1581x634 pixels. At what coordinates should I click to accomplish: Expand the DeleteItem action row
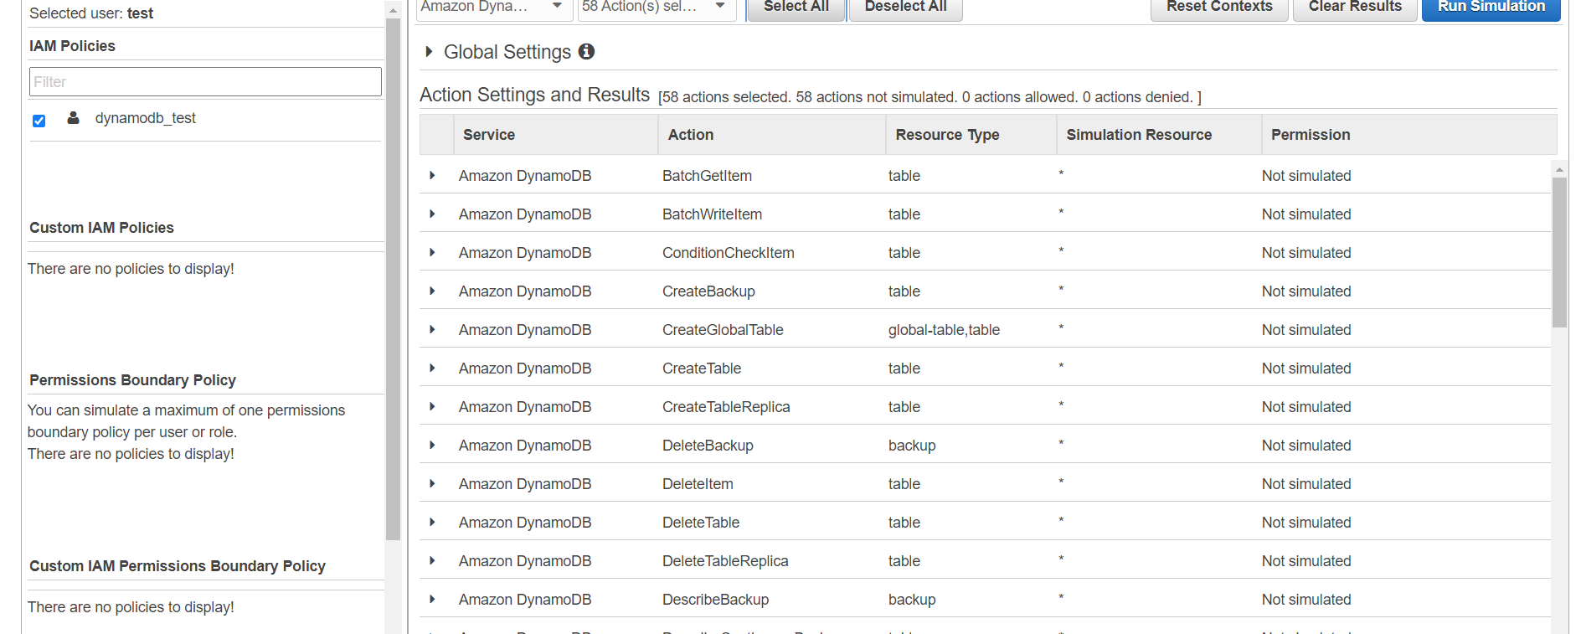point(432,483)
